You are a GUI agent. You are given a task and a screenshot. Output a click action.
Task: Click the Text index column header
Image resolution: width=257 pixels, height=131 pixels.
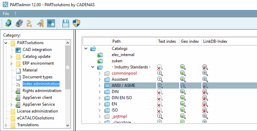168,41
